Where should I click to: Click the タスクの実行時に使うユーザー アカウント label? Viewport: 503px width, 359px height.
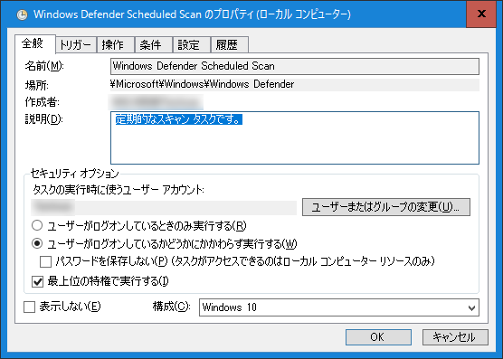point(119,190)
